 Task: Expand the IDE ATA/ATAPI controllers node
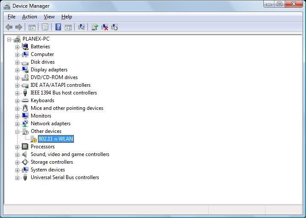click(x=17, y=85)
